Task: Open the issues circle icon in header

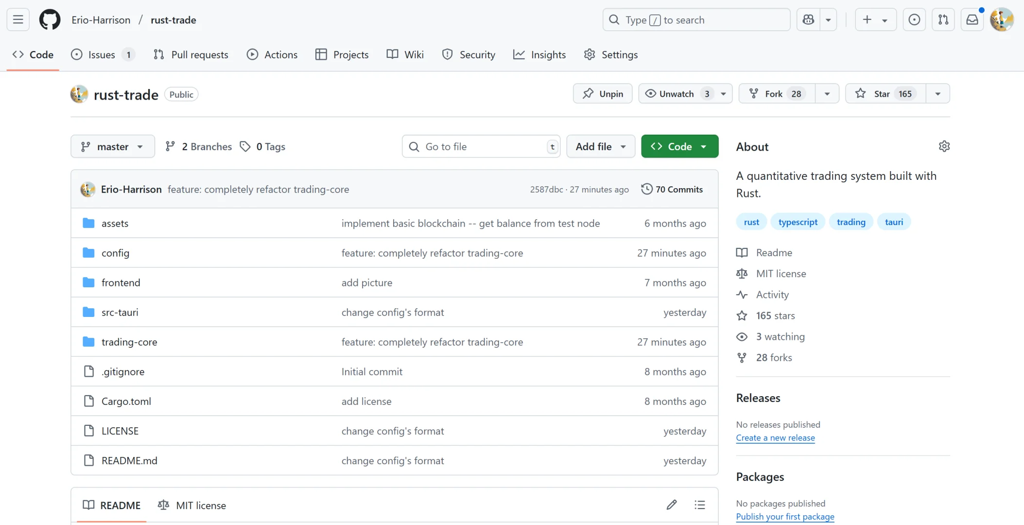Action: 914,20
